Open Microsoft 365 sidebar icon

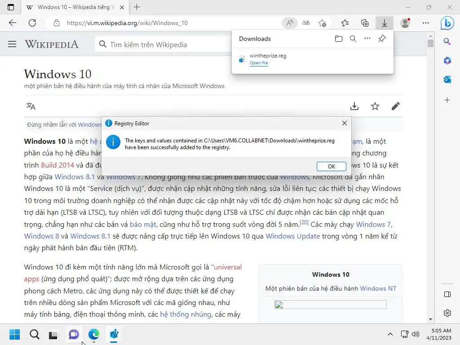click(x=447, y=61)
